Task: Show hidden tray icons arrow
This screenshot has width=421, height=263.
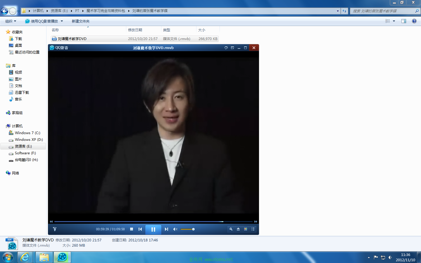Action: point(369,257)
